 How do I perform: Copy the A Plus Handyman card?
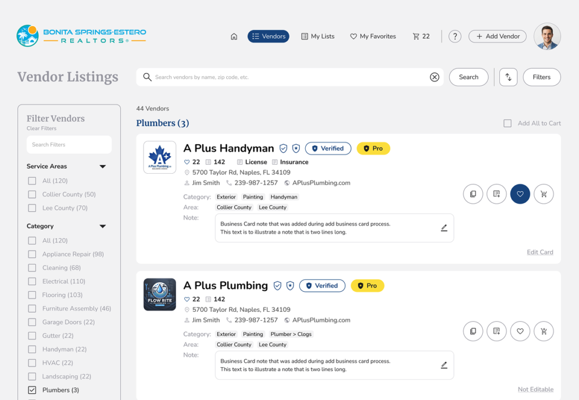click(x=473, y=194)
